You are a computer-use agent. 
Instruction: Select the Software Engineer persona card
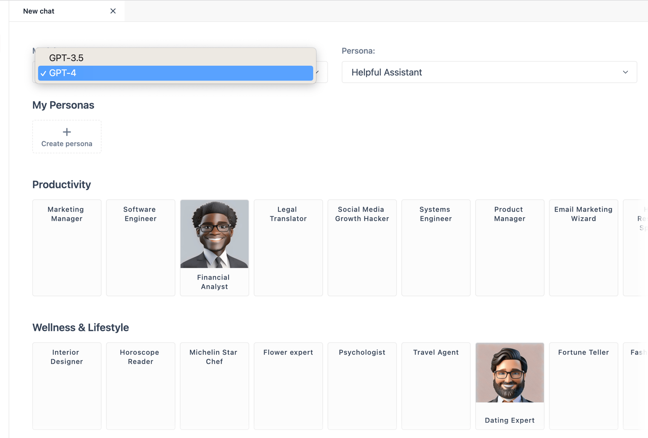point(140,248)
